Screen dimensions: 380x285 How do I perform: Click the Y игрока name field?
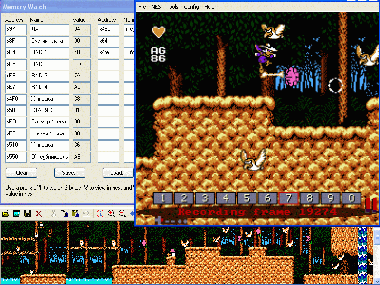[x=49, y=146]
